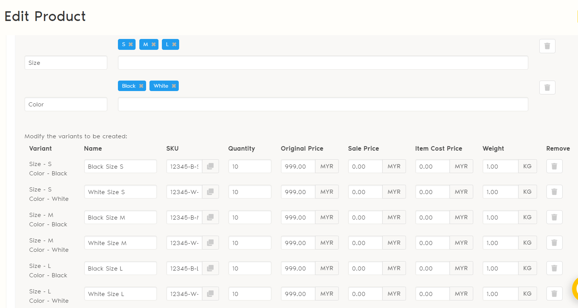Click the Quantity field for Black Size M
The height and width of the screenshot is (308, 578).
(x=249, y=217)
